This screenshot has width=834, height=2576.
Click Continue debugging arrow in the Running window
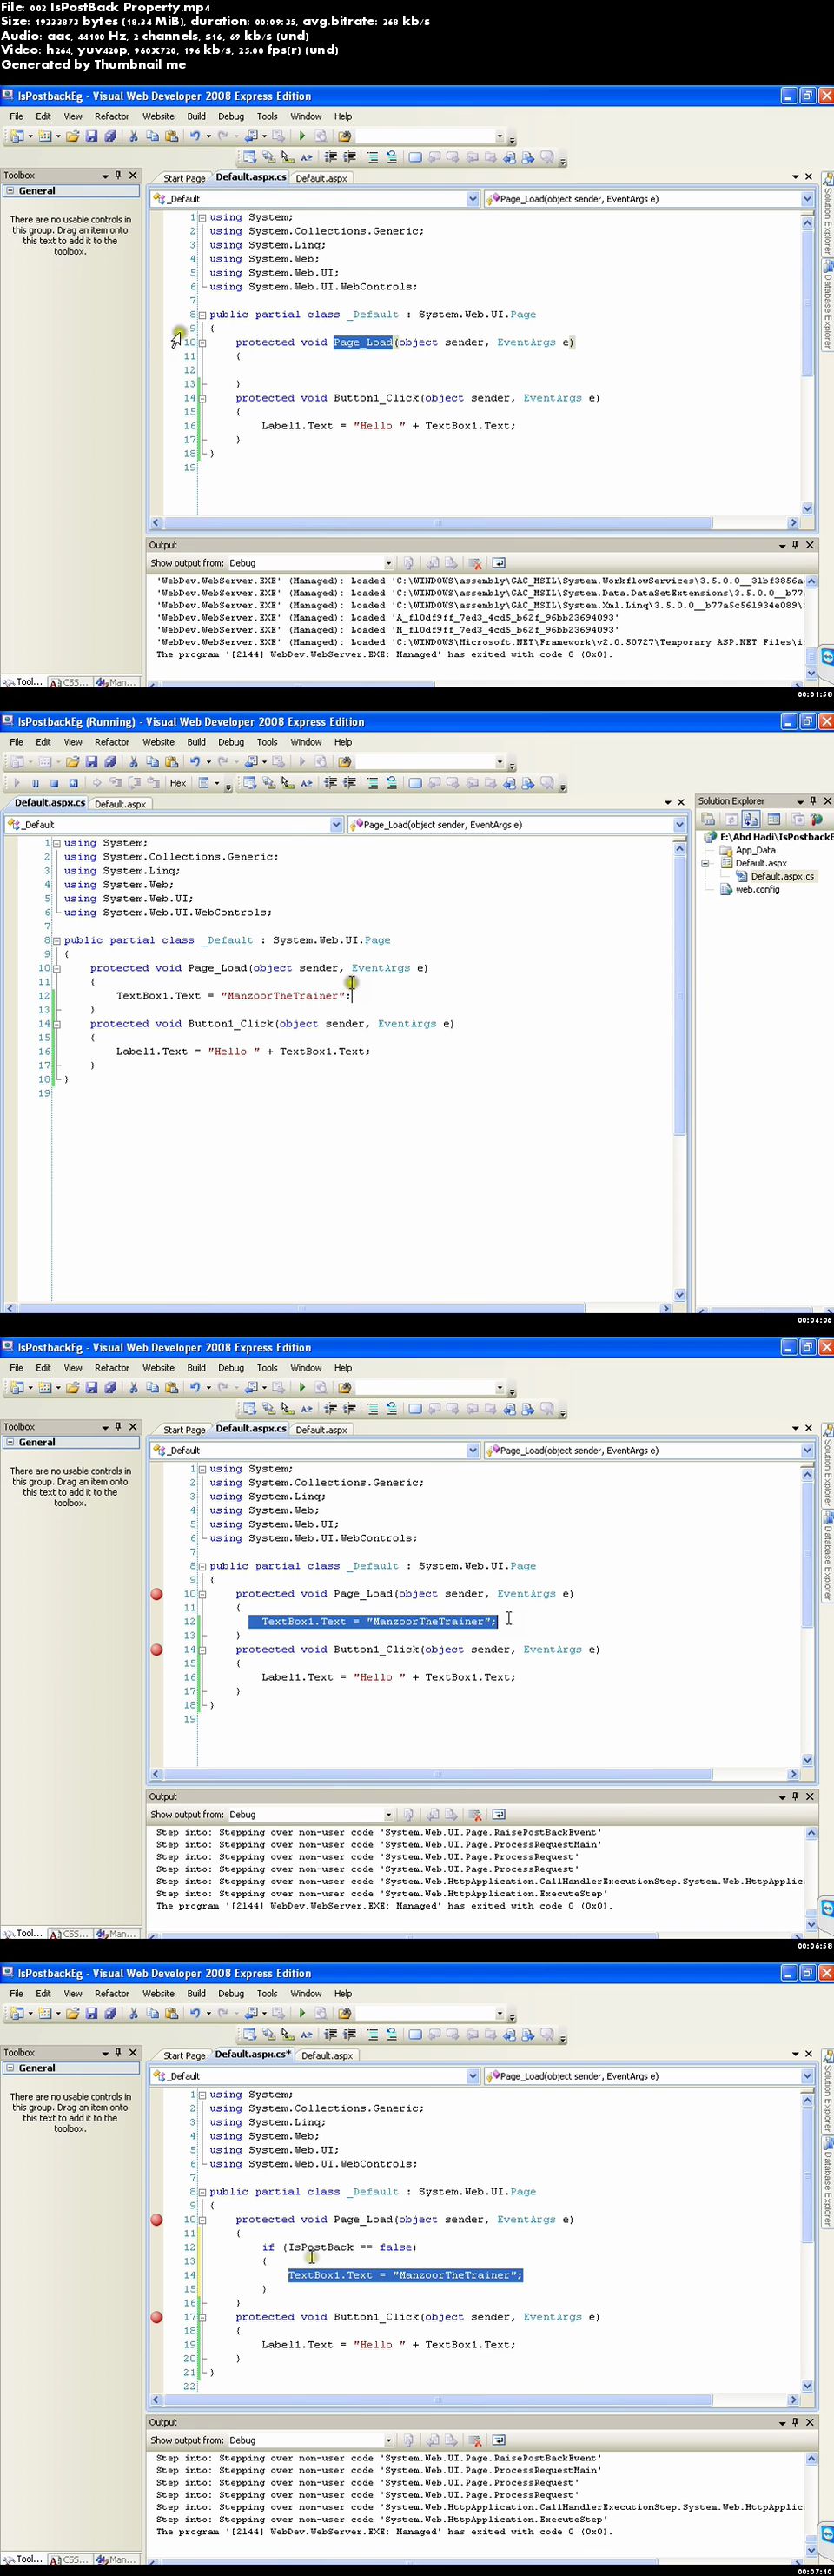pos(16,783)
